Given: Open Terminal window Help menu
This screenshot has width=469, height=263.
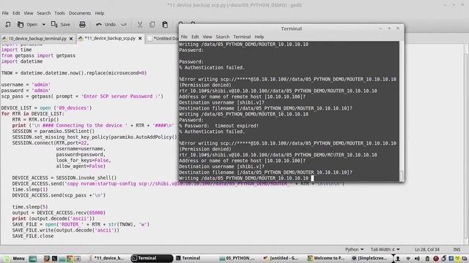Looking at the screenshot, I should (259, 37).
